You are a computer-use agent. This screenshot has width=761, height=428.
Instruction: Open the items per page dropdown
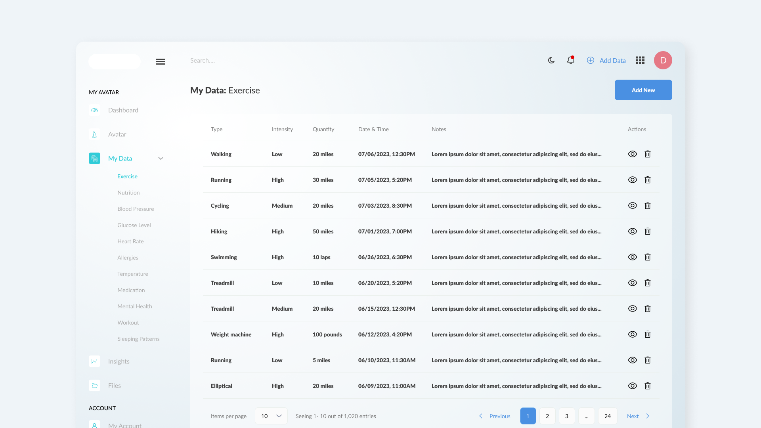tap(271, 416)
